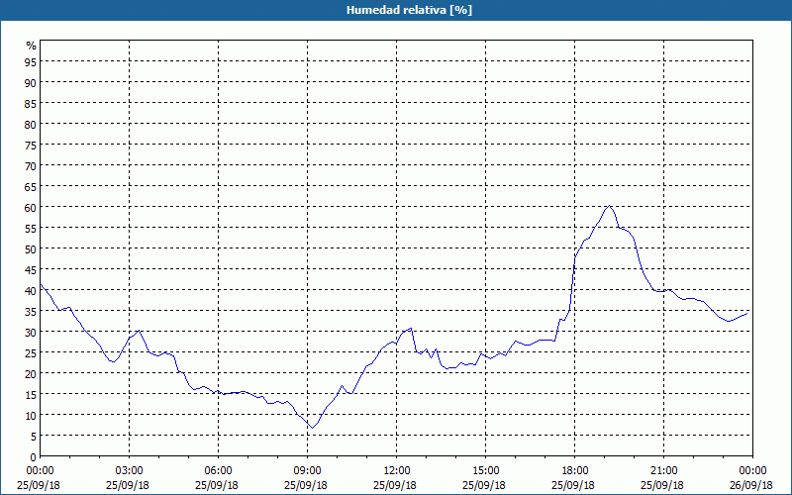The width and height of the screenshot is (792, 495).
Task: Select the 45 value on the y-axis
Action: tap(31, 269)
